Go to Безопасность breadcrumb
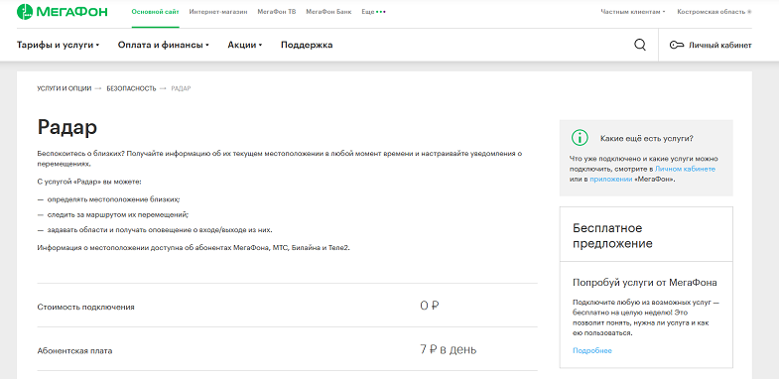Screen dimensions: 779x379 click(131, 88)
